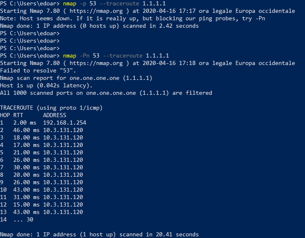Click the "... 30" entry on hop 14
Screen dimensions: 305x238
point(23,219)
